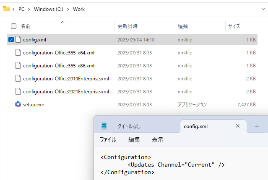This screenshot has height=180, width=268.
Task: Open the ファイル menu in Notepad
Action: pos(108,139)
